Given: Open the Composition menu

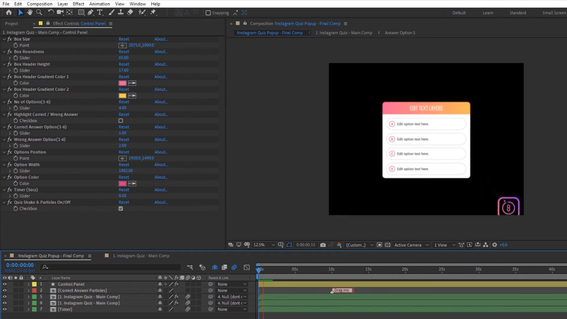Looking at the screenshot, I should tap(40, 4).
